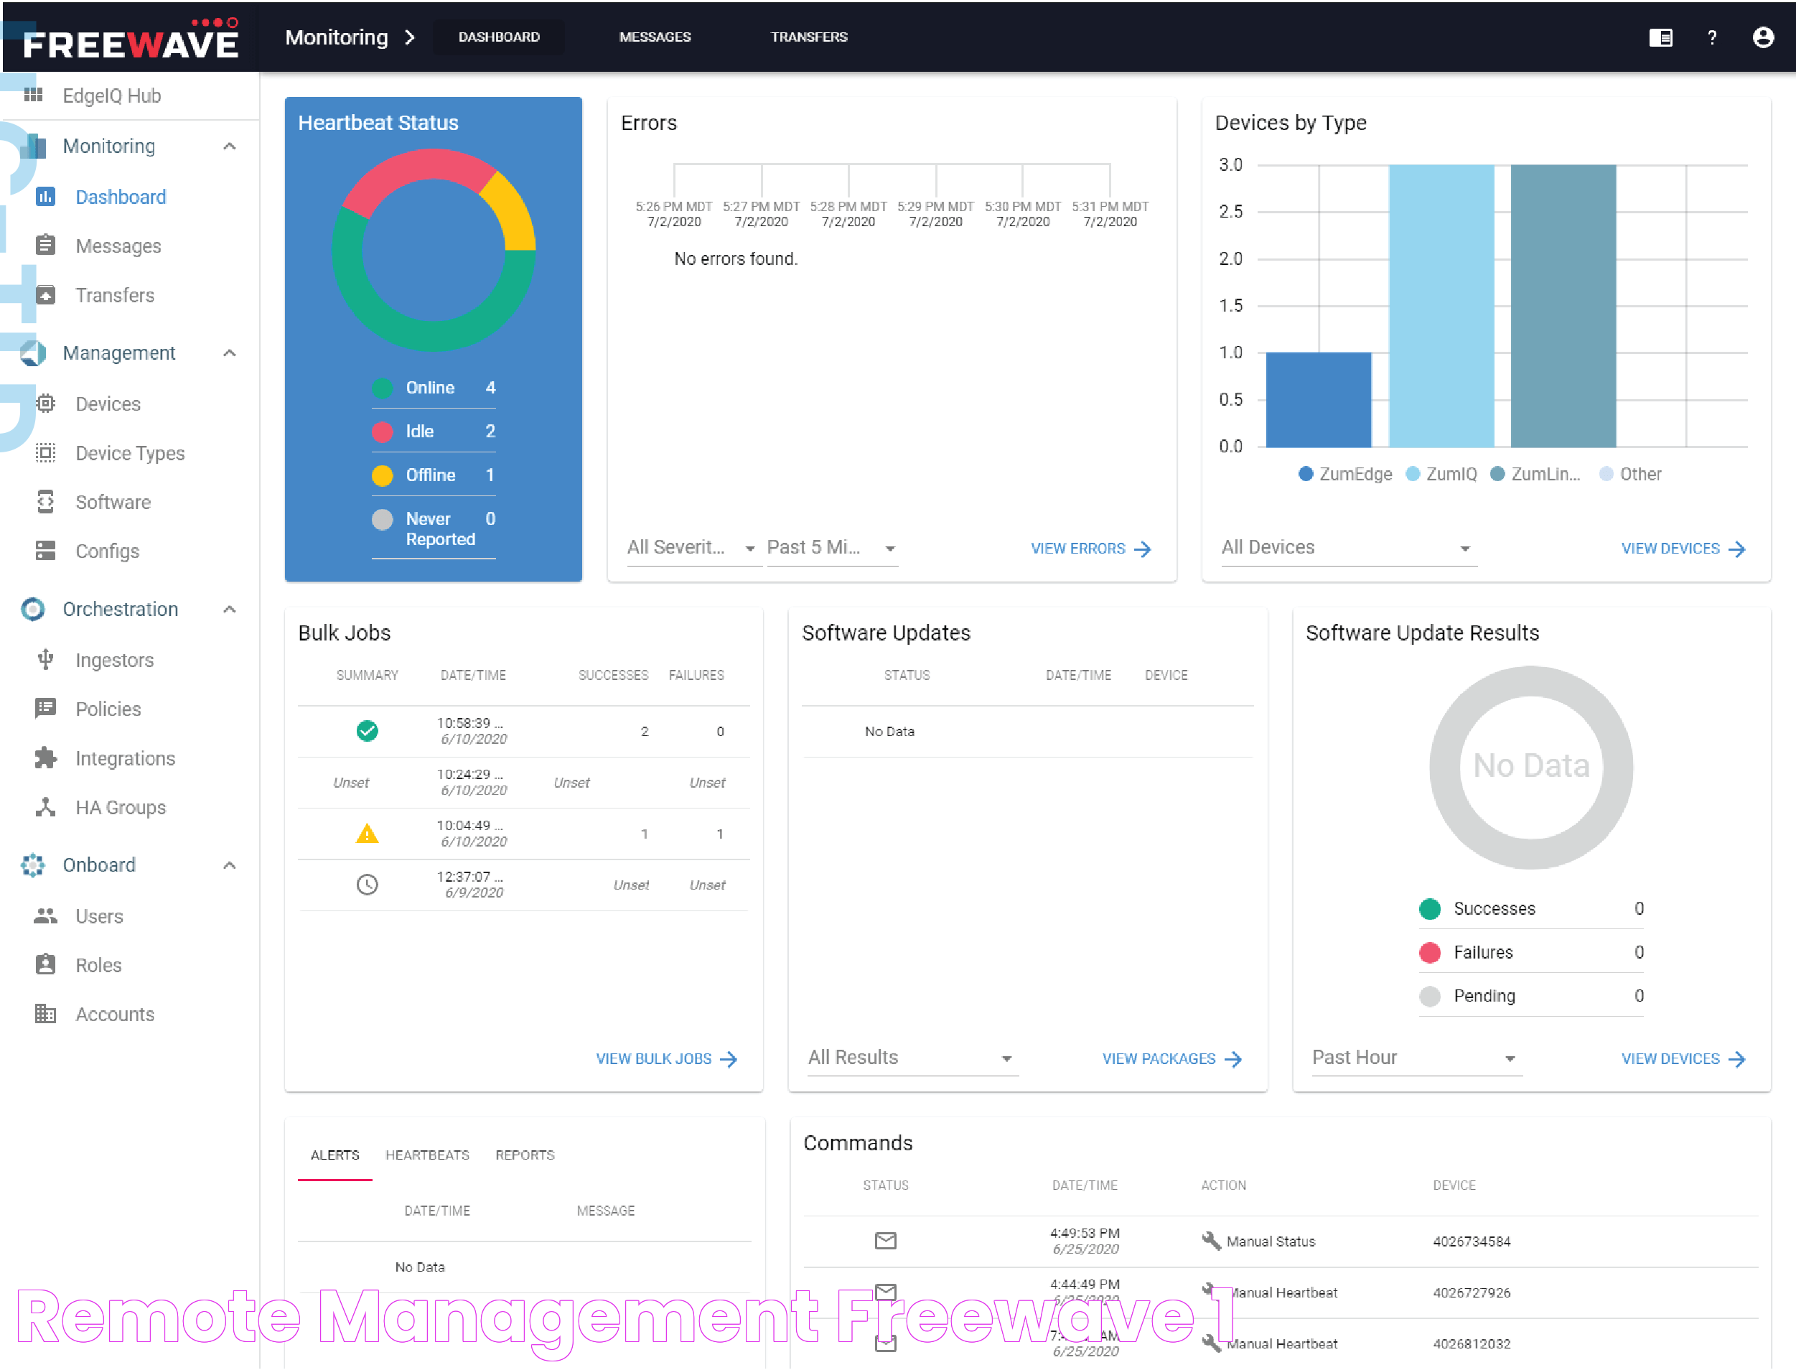Toggle the Orchestration section collapse
The width and height of the screenshot is (1796, 1370).
(x=230, y=609)
